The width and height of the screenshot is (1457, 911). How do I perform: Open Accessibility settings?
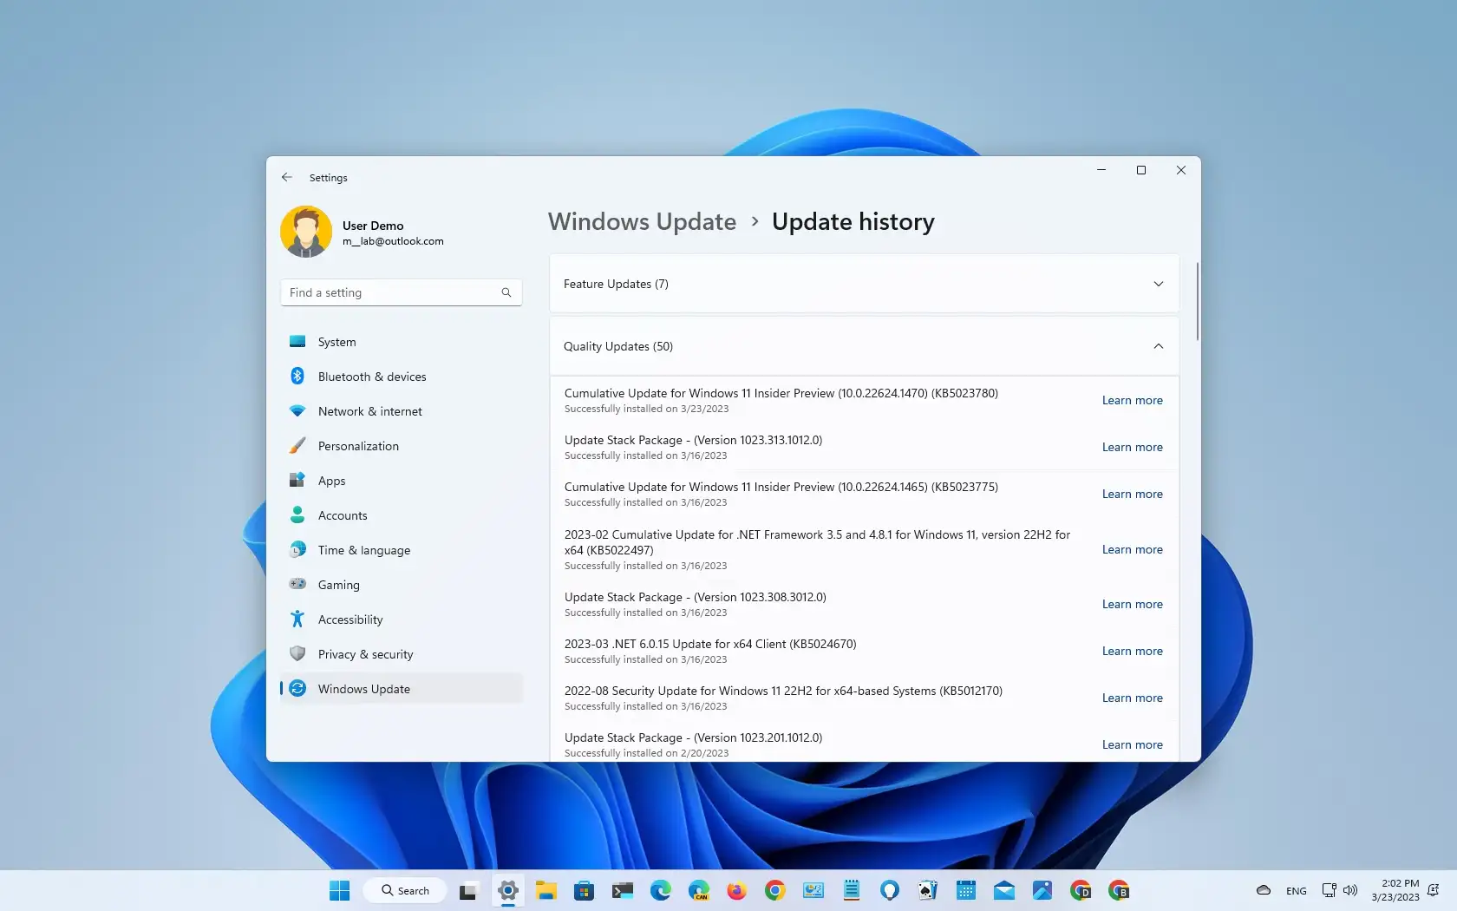click(x=402, y=619)
